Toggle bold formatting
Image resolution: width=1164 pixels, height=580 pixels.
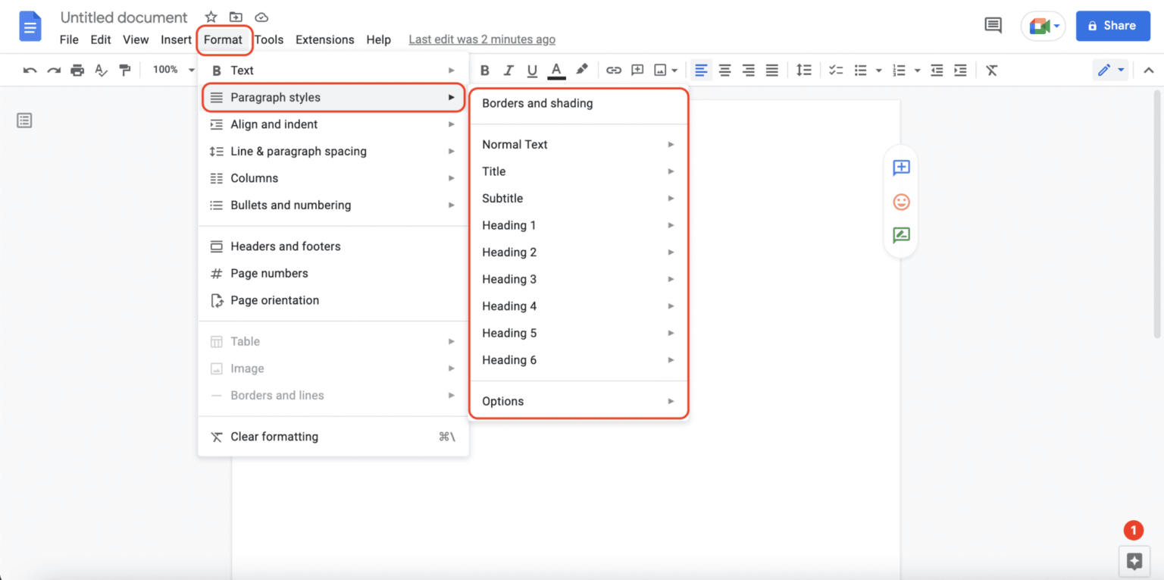pyautogui.click(x=485, y=71)
